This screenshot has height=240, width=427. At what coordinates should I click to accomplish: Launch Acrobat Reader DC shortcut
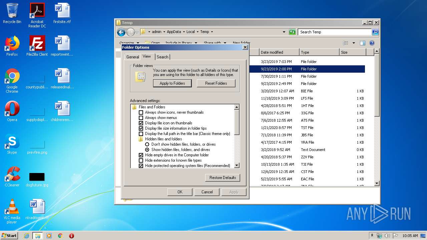coord(37,15)
